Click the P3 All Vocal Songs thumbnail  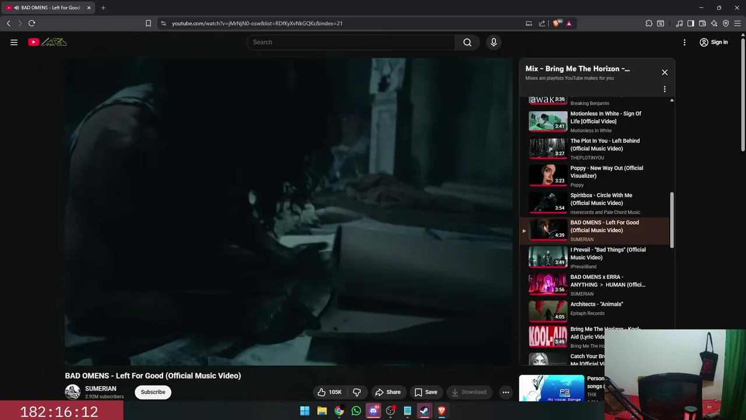(x=551, y=388)
